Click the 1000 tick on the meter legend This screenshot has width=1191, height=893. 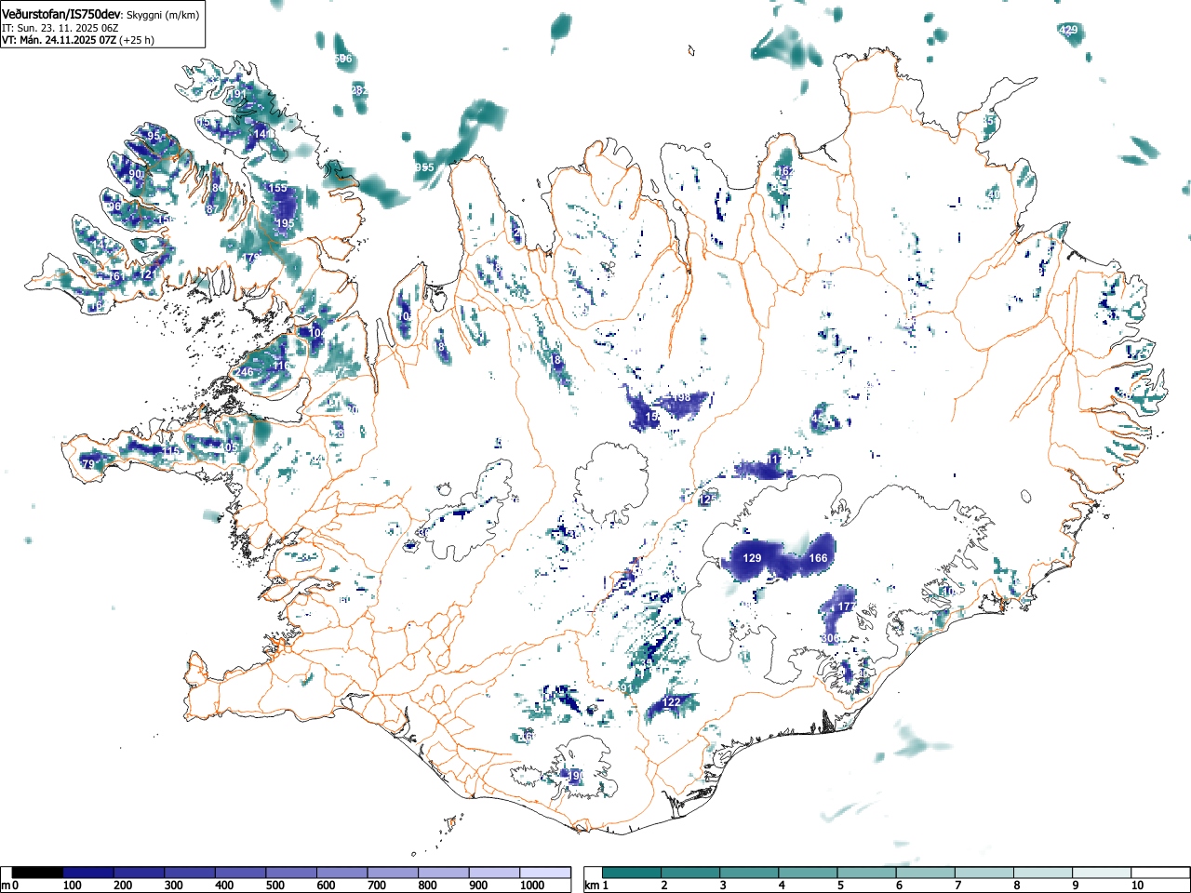pos(532,886)
